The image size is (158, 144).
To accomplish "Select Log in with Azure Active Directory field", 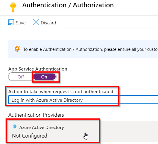I will [83, 100].
